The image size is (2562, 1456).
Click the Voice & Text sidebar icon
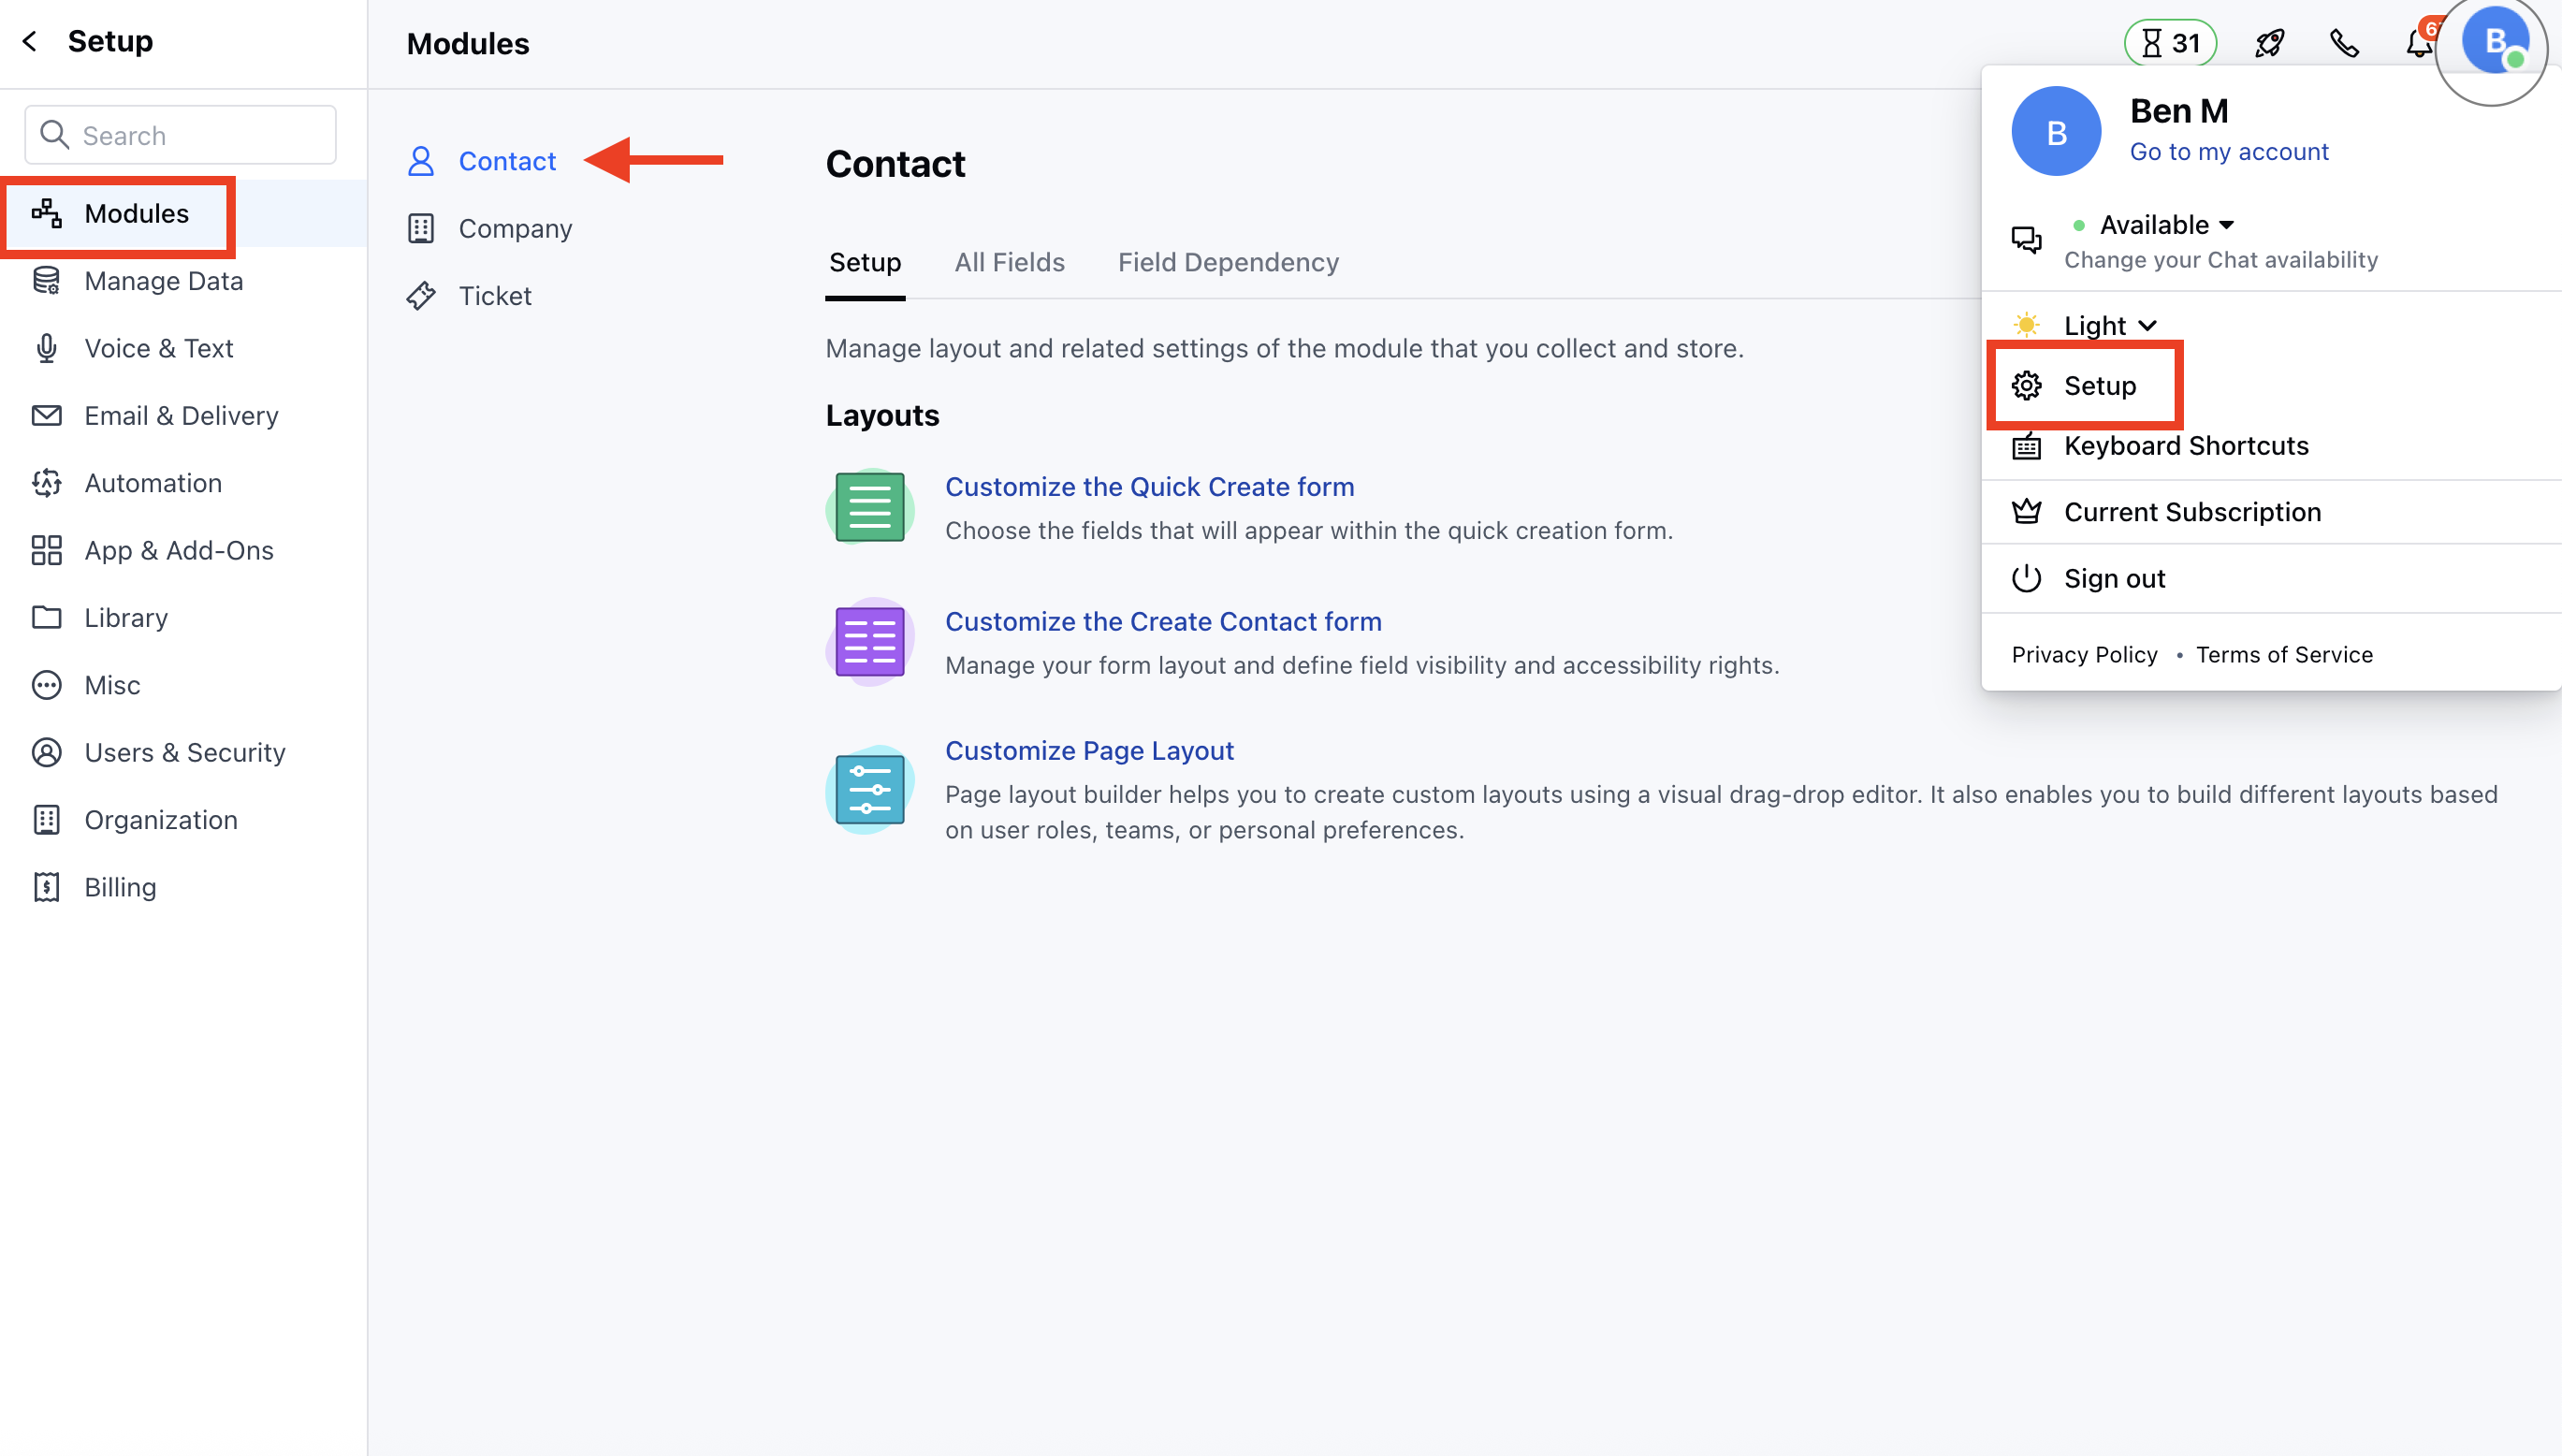[46, 348]
